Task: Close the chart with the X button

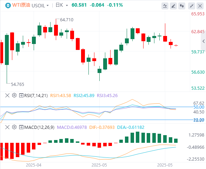Action: coord(200,6)
